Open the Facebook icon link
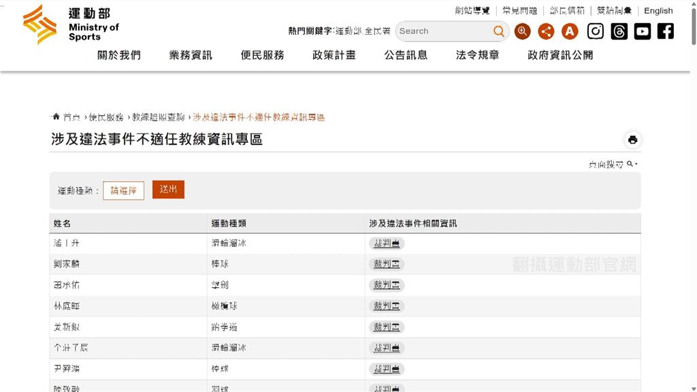The width and height of the screenshot is (697, 392). point(666,31)
